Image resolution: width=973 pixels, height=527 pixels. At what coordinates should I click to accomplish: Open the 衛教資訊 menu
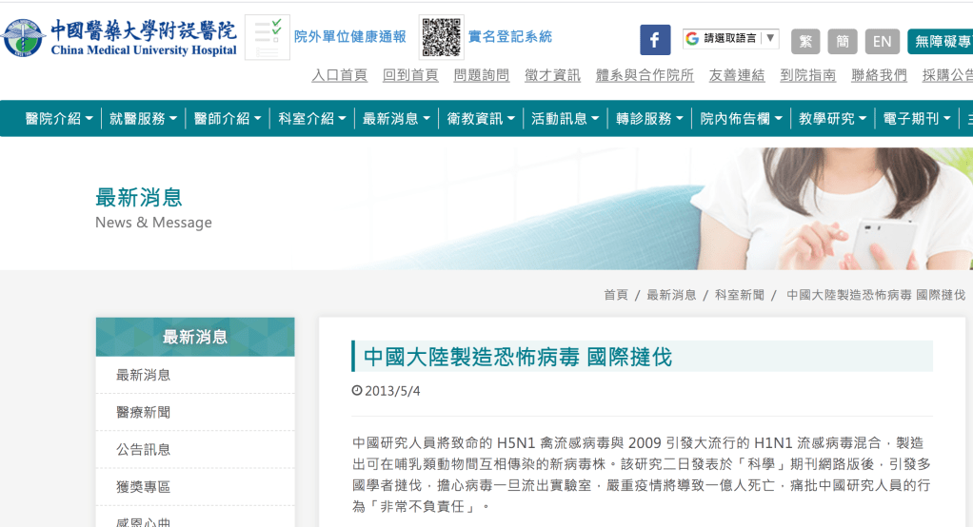[x=480, y=119]
